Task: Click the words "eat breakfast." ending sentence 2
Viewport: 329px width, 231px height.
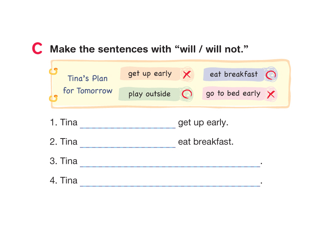Action: click(x=206, y=142)
